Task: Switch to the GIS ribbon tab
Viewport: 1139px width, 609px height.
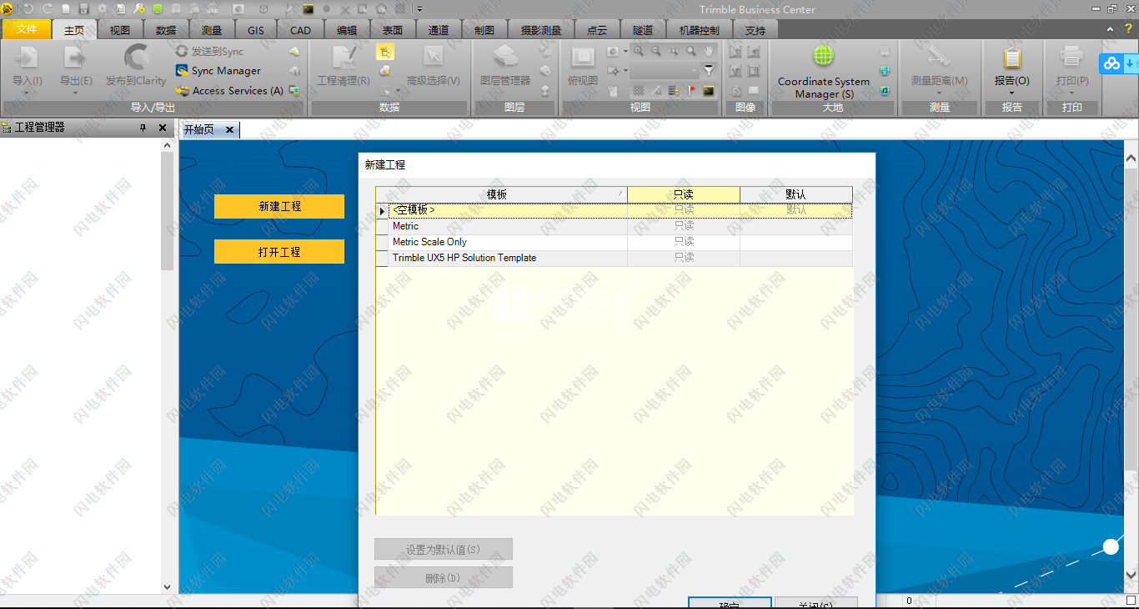Action: (x=255, y=30)
